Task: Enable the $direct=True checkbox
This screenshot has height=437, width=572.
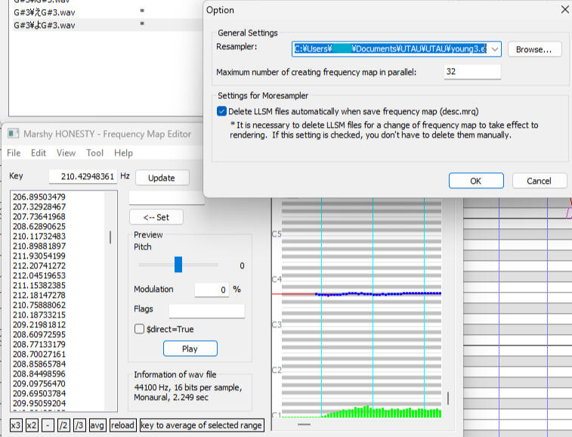Action: pyautogui.click(x=139, y=329)
